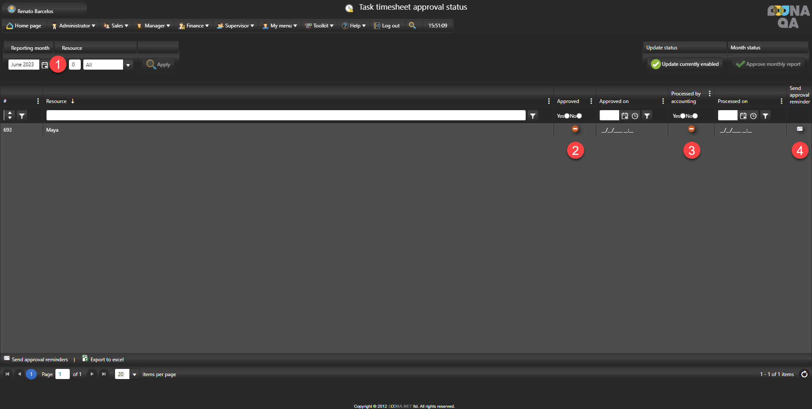This screenshot has height=409, width=812.
Task: Open the items per page dropdown
Action: [134, 374]
